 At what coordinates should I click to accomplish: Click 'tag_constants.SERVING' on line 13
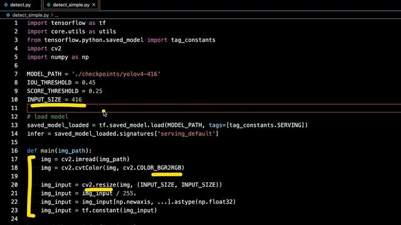point(266,125)
